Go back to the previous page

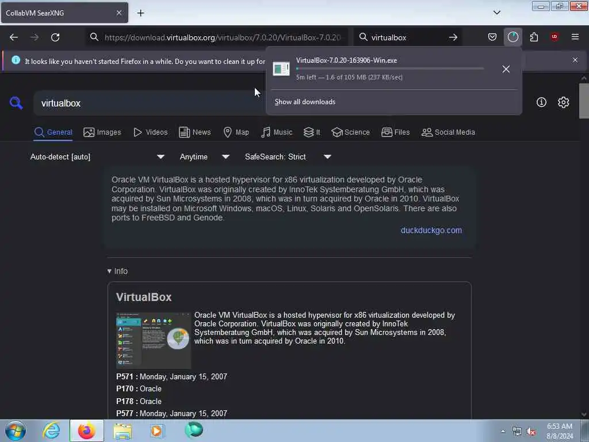pyautogui.click(x=14, y=37)
